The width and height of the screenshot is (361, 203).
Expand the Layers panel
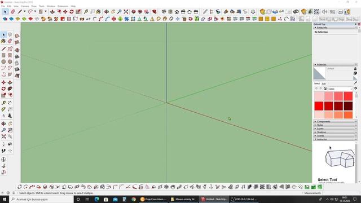pos(336,129)
